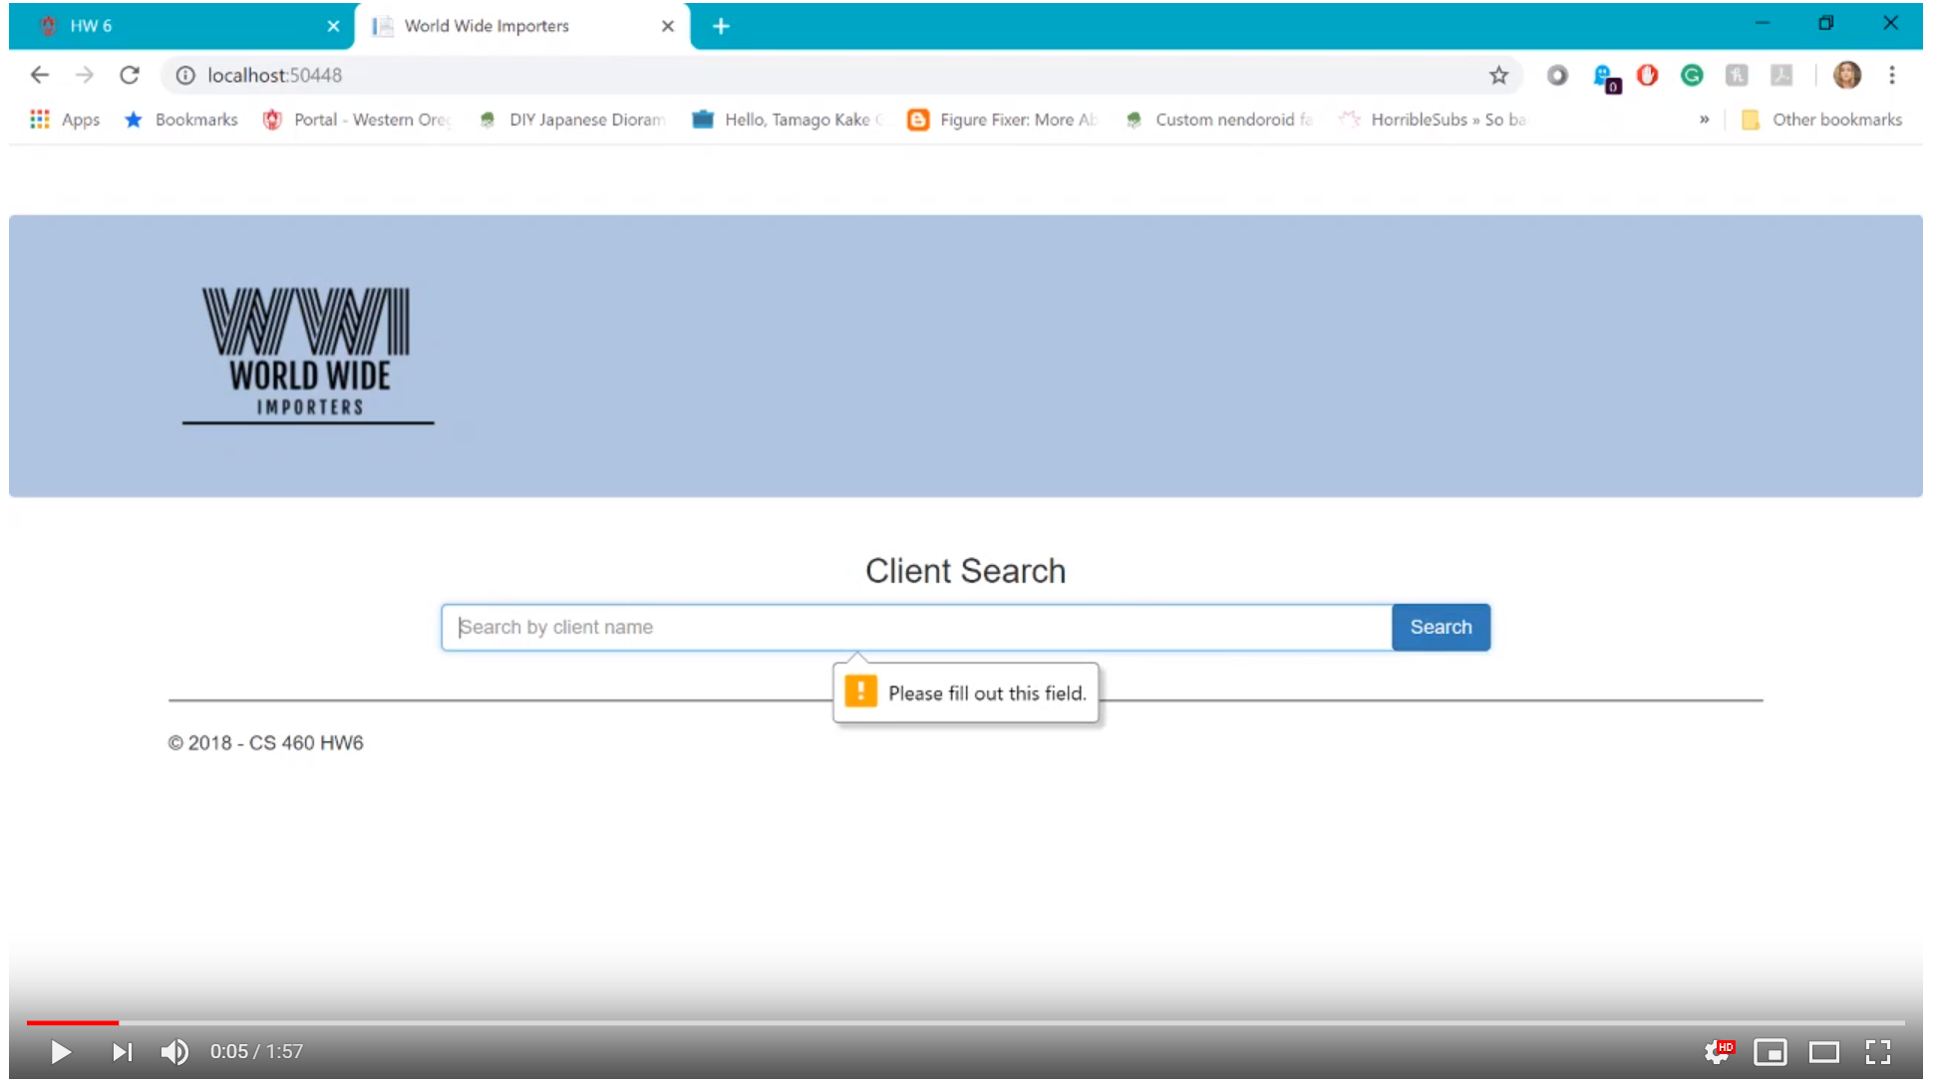Open the DIY Japanese Diorama bookmark
The width and height of the screenshot is (1936, 1086).
click(x=572, y=120)
